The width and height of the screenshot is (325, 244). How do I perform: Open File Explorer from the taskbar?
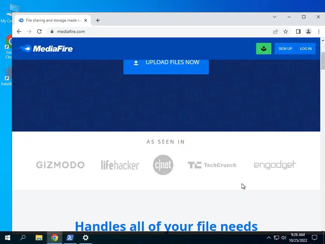coord(39,238)
